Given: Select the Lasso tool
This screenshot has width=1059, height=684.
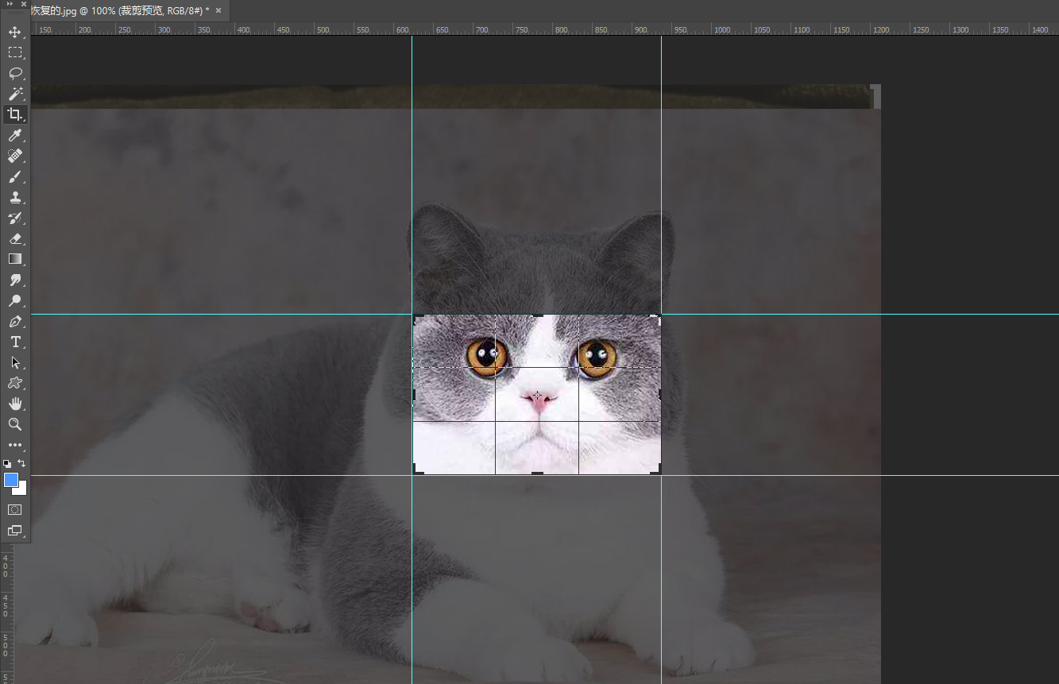Looking at the screenshot, I should [14, 73].
